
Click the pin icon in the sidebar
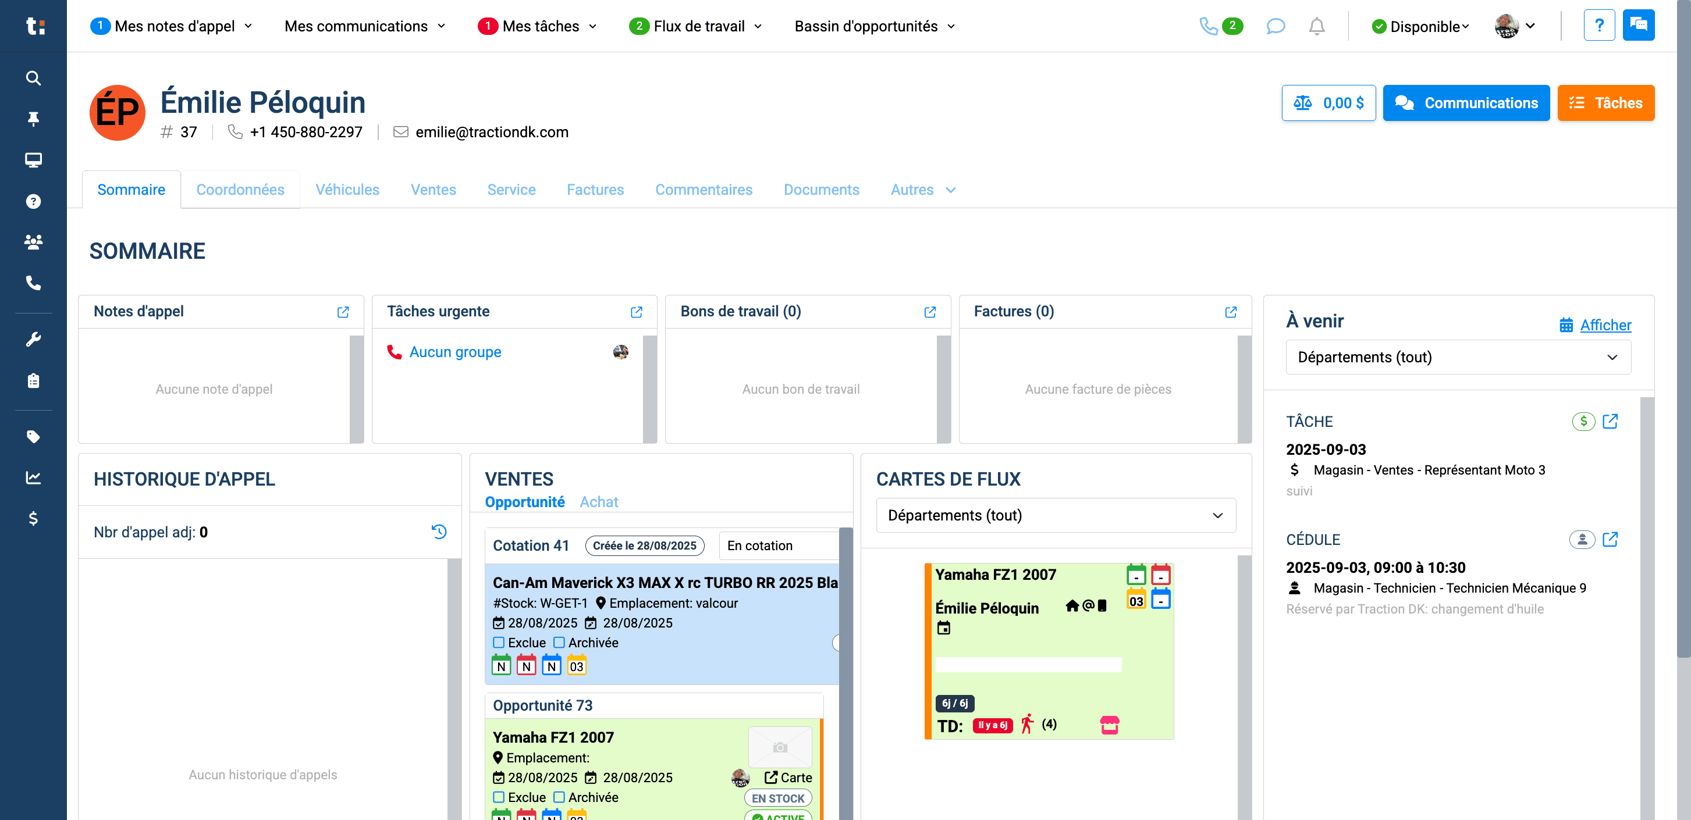pyautogui.click(x=33, y=119)
